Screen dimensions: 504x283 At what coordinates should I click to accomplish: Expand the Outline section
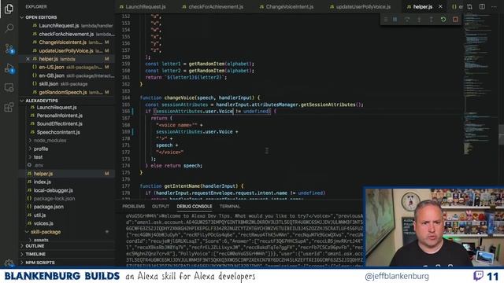(35, 246)
